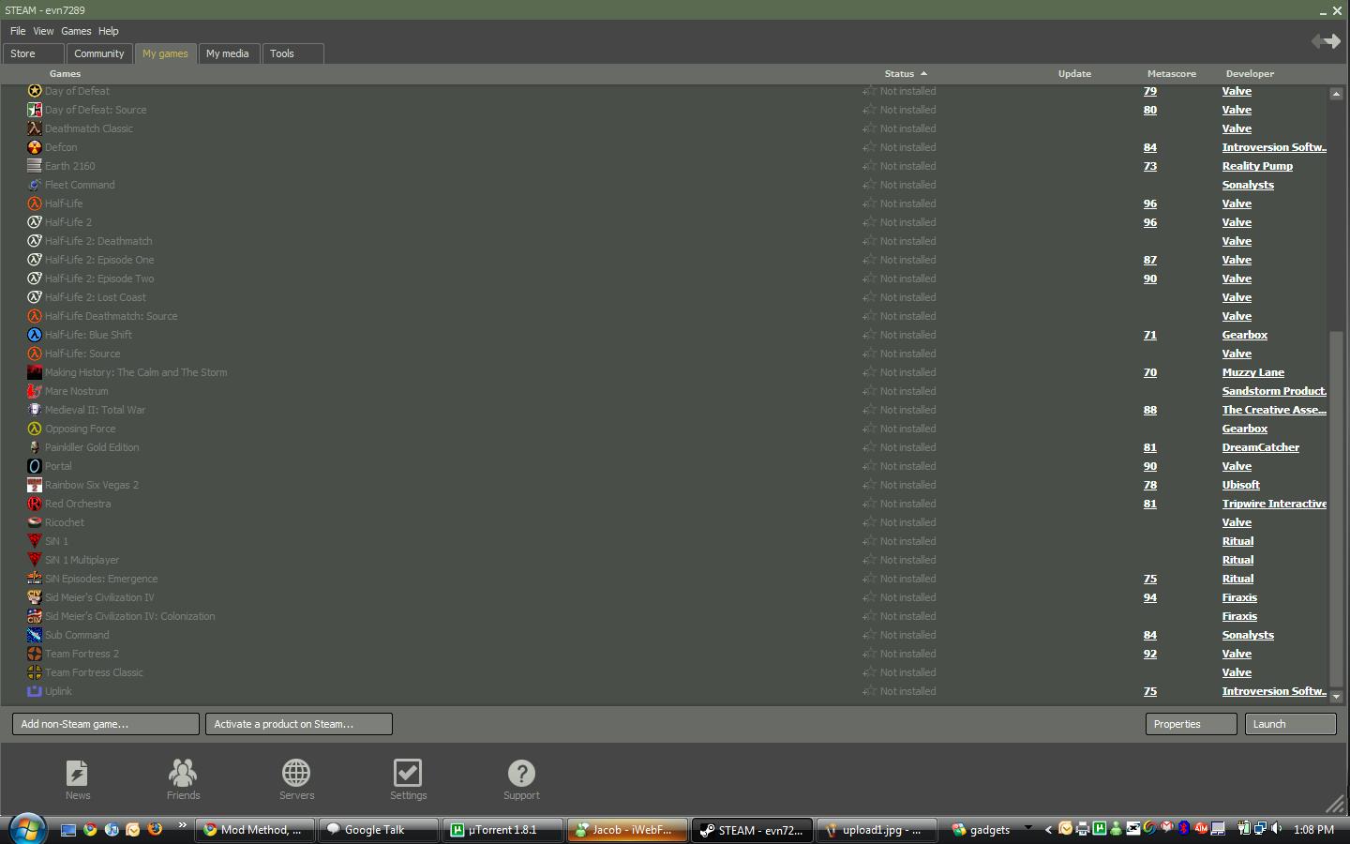Switch to µTorrent 1.8.1 in taskbar
Viewport: 1350px width, 844px height.
[x=503, y=829]
